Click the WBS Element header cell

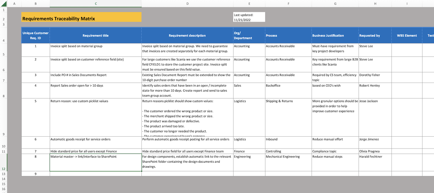click(407, 36)
